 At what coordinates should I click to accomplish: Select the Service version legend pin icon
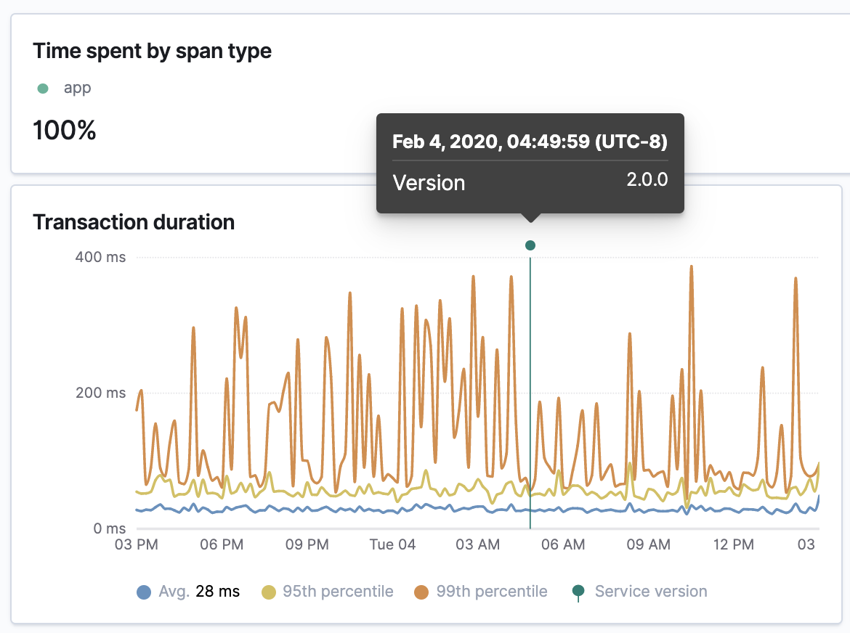tap(578, 592)
